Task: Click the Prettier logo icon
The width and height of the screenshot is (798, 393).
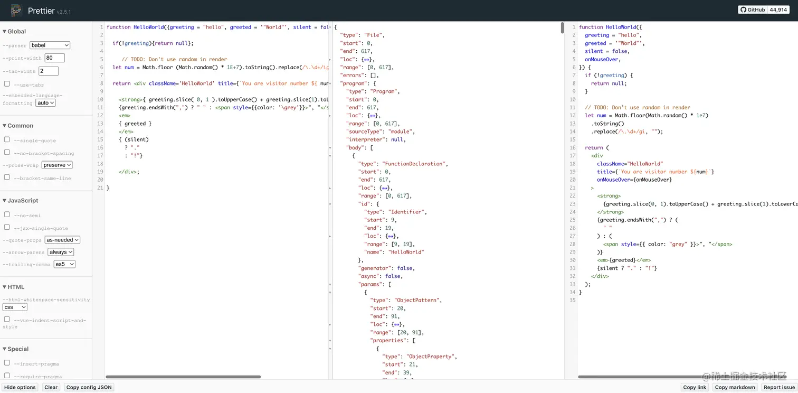Action: [16, 10]
